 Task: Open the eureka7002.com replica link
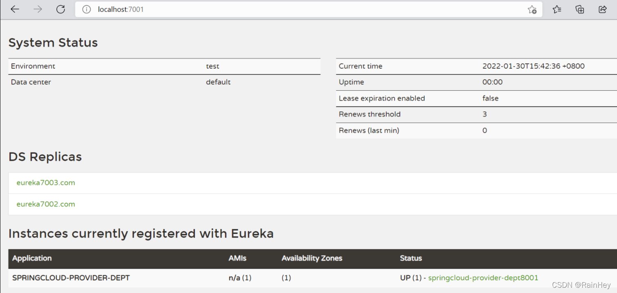point(46,204)
